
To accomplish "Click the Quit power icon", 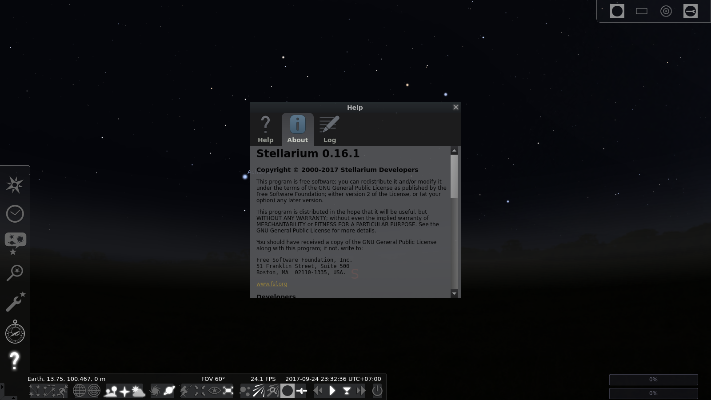I will point(377,391).
